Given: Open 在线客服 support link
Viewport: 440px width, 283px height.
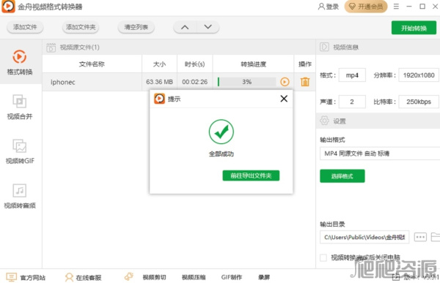Looking at the screenshot, I should point(89,277).
